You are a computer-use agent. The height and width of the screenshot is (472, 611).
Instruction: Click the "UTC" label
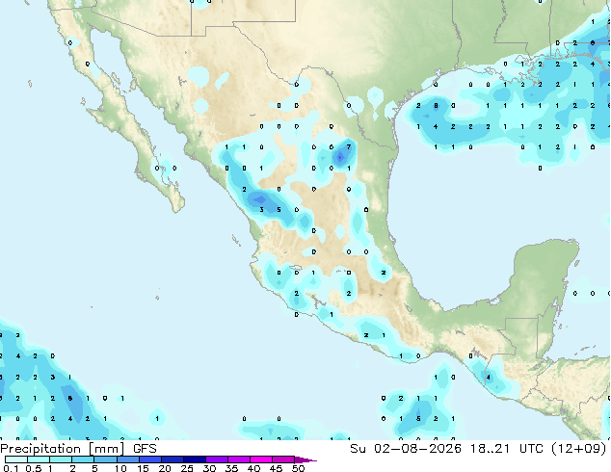[x=532, y=449]
